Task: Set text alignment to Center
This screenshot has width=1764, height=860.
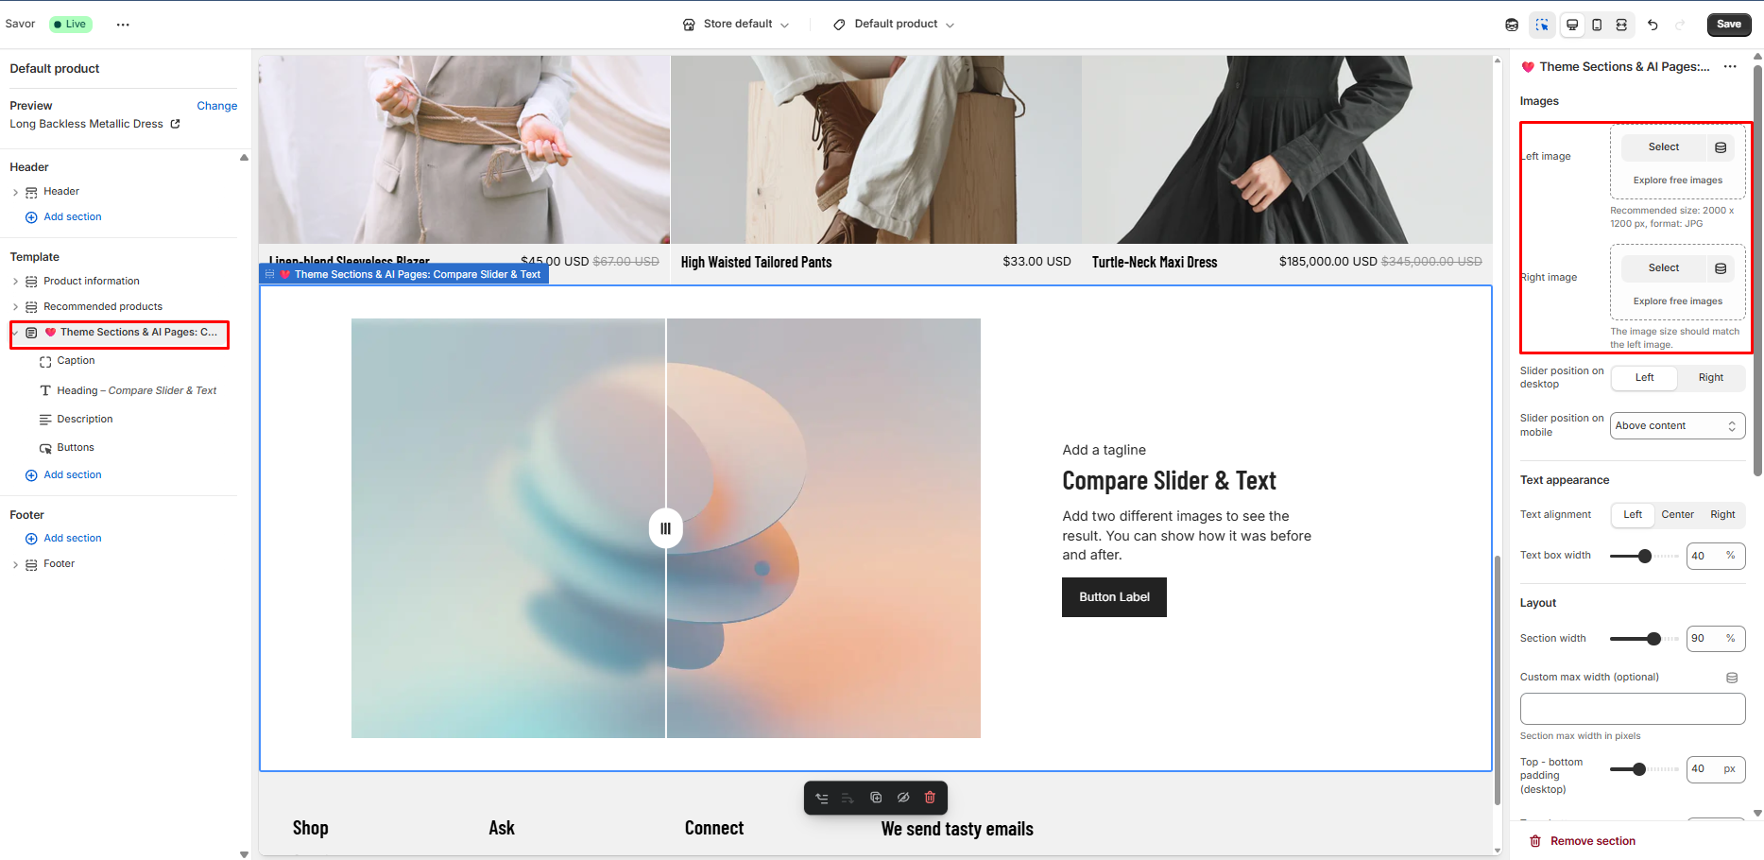Action: point(1677,515)
